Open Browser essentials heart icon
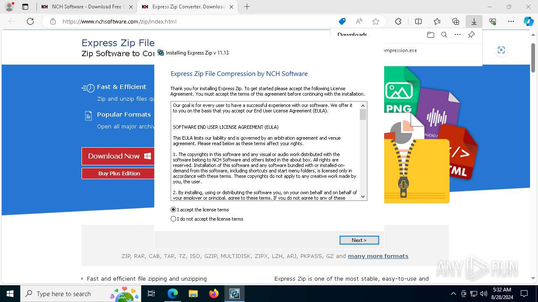Image resolution: width=538 pixels, height=302 pixels. [493, 21]
